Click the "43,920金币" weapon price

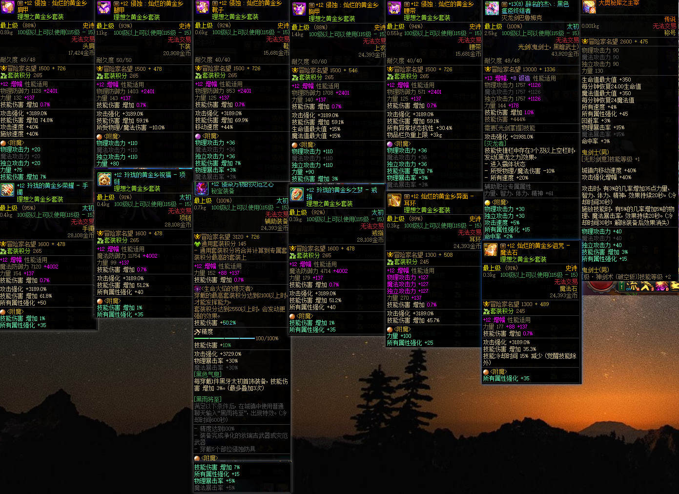(565, 54)
